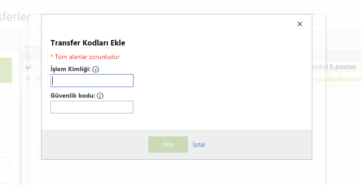Select the faded radio button above table
Screen dimensions: 361x185
30,56
